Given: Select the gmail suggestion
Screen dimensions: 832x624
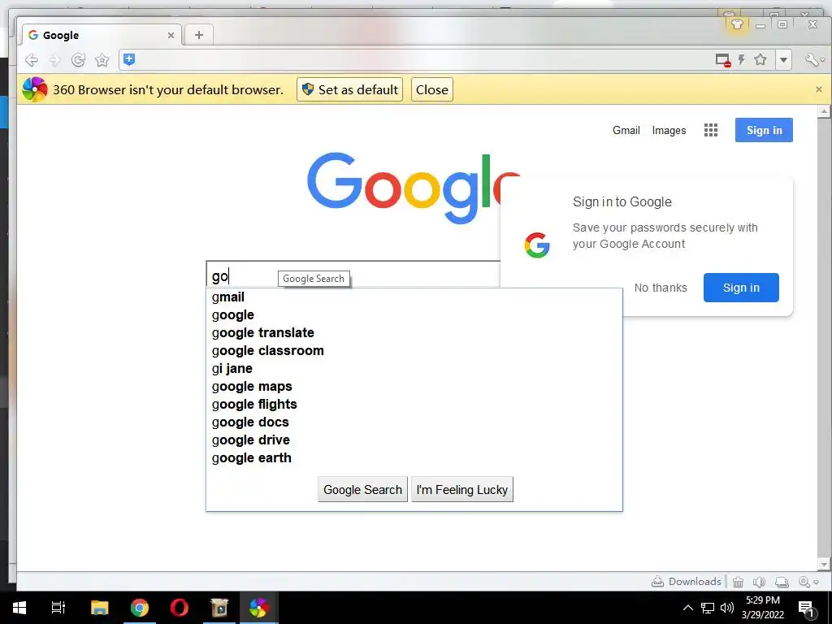Looking at the screenshot, I should coord(414,297).
